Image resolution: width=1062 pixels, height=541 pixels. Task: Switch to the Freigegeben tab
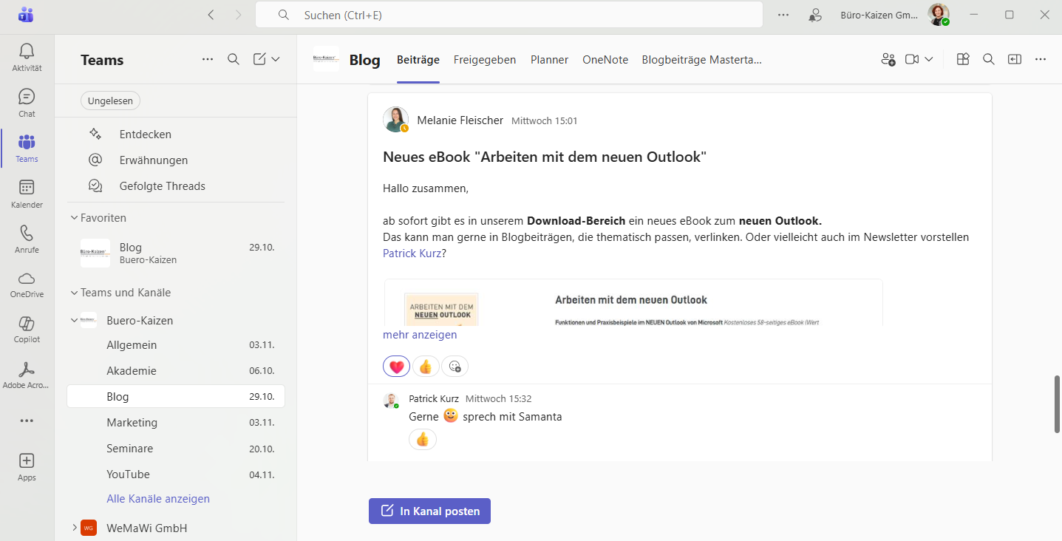485,60
